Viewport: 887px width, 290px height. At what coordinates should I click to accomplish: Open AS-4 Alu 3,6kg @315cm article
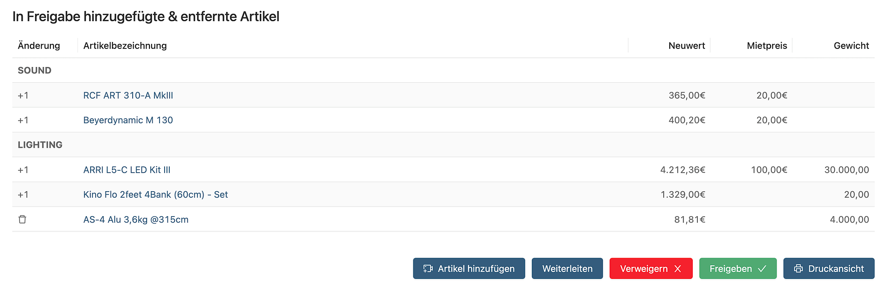tap(136, 220)
